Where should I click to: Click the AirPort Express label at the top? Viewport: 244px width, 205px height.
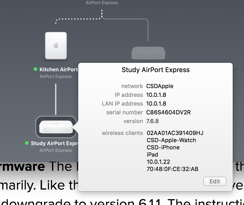tap(102, 3)
